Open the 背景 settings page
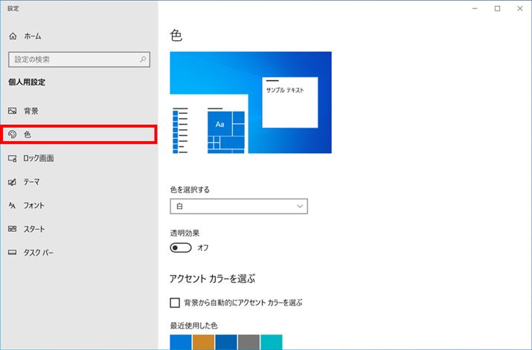 coord(79,111)
